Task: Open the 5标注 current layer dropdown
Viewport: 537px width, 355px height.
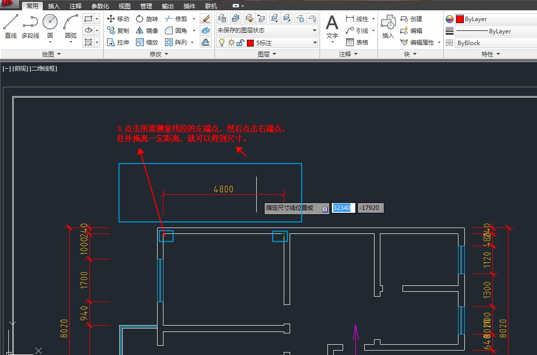Action: pos(267,43)
